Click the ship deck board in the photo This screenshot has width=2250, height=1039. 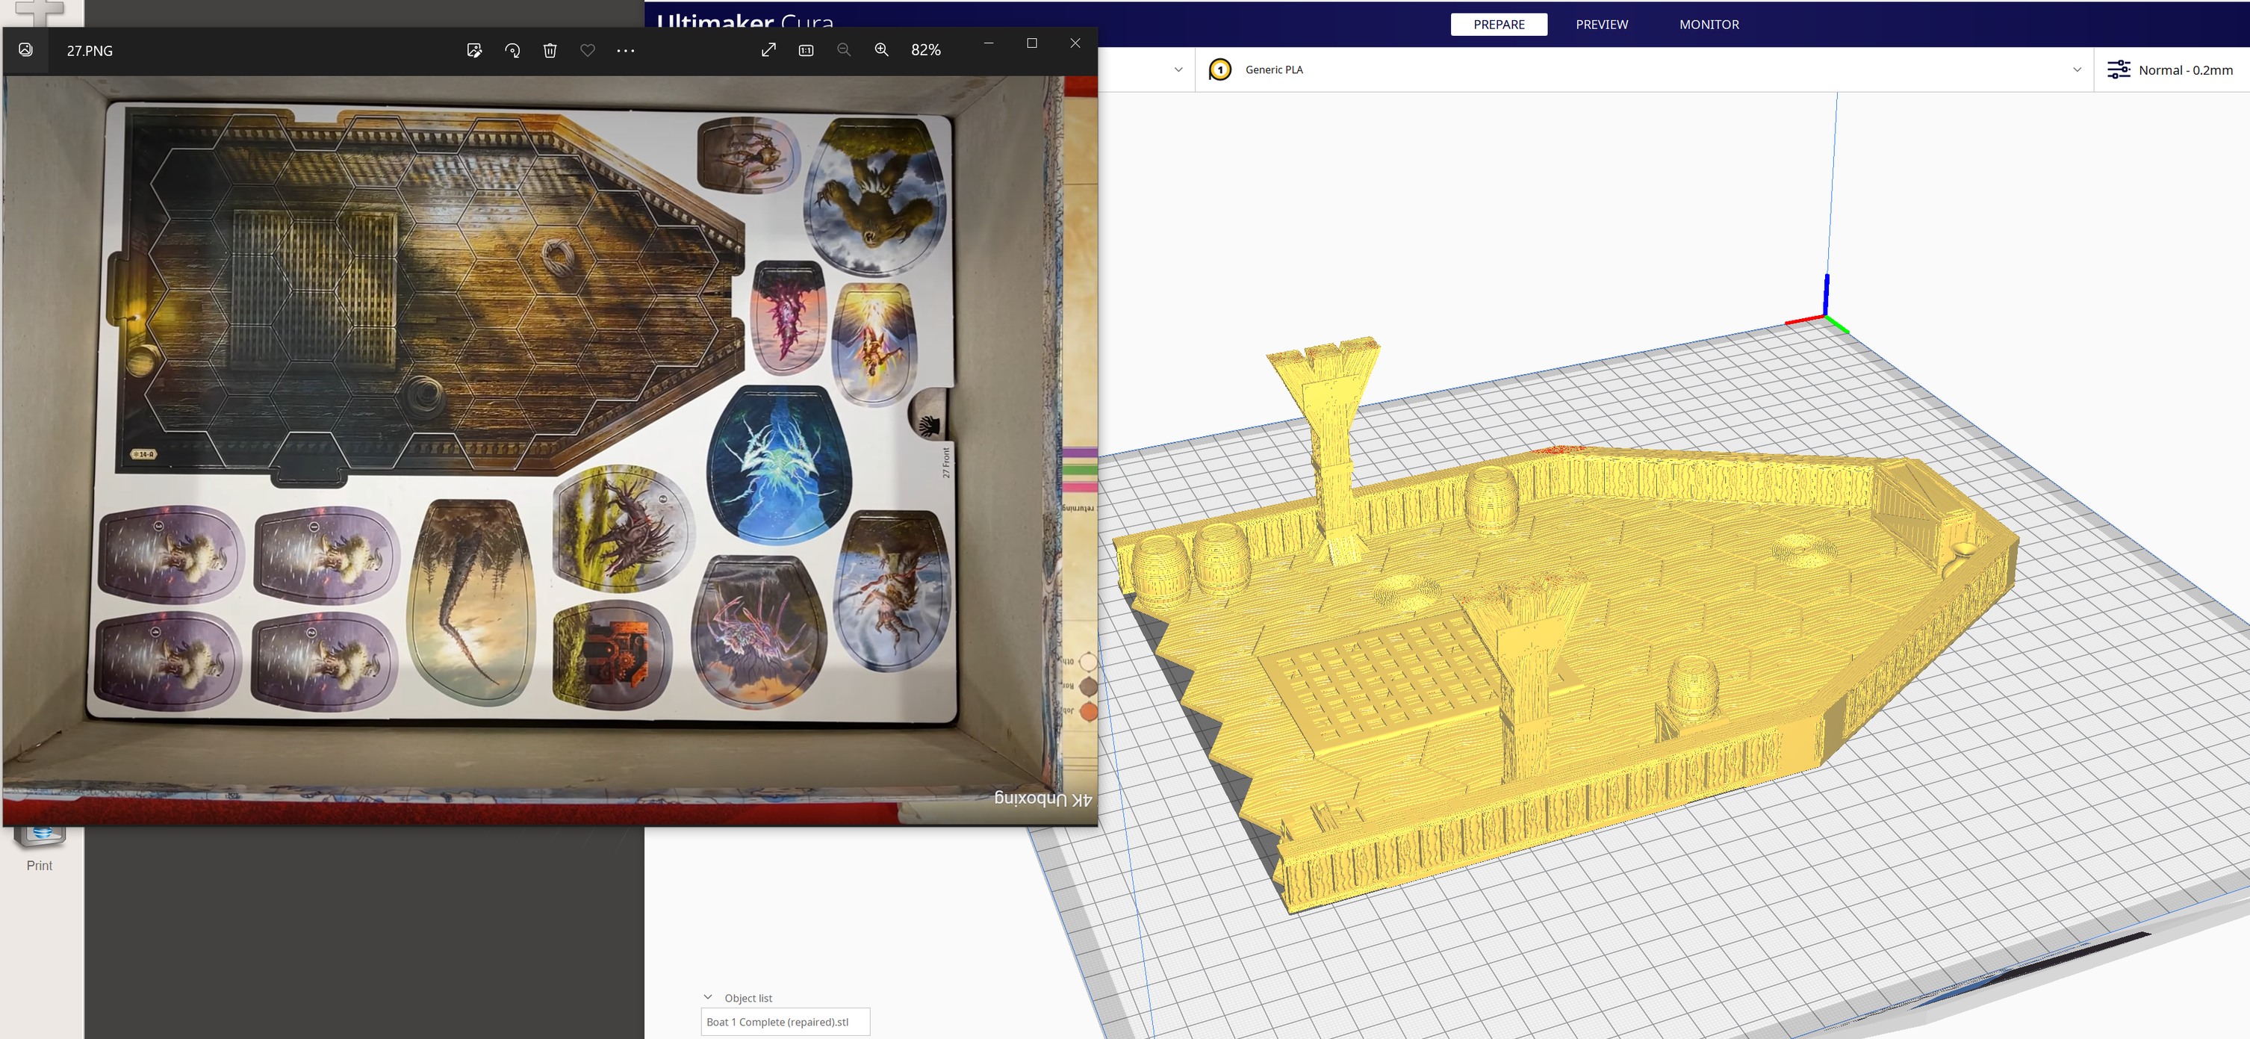[x=428, y=294]
